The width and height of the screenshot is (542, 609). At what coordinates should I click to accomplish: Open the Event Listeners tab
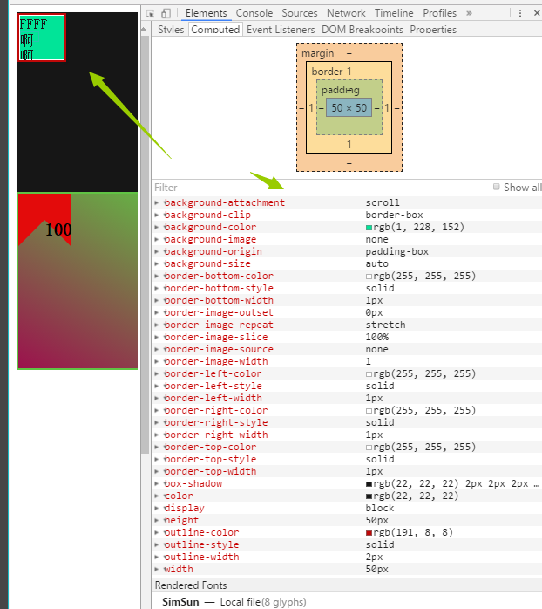coord(281,30)
